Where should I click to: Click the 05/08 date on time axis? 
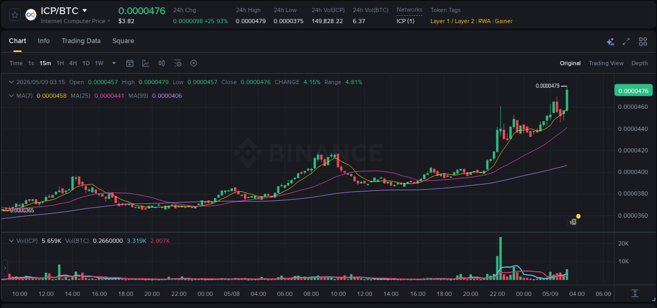point(232,294)
